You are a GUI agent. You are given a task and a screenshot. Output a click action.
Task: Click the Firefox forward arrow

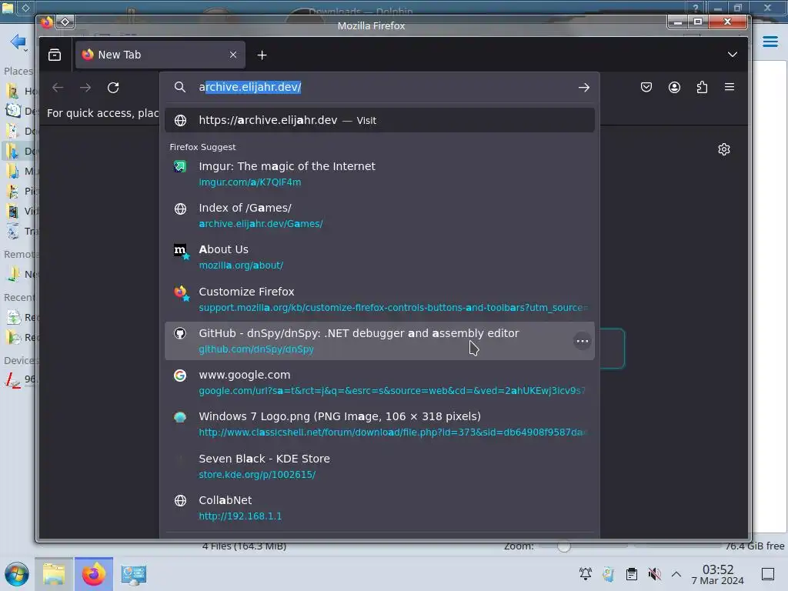tap(85, 88)
